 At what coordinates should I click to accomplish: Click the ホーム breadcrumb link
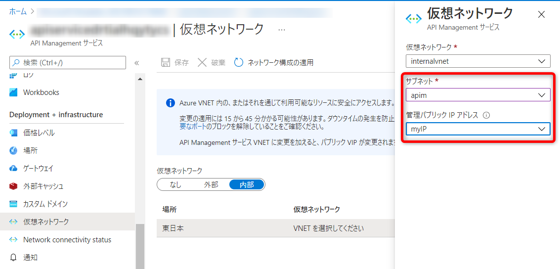pyautogui.click(x=18, y=11)
